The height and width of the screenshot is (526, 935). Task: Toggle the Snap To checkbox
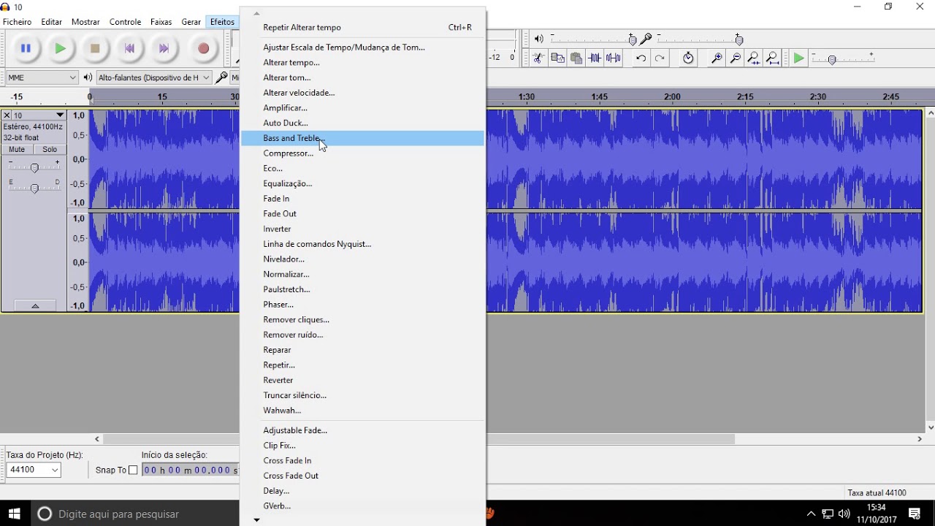click(133, 470)
